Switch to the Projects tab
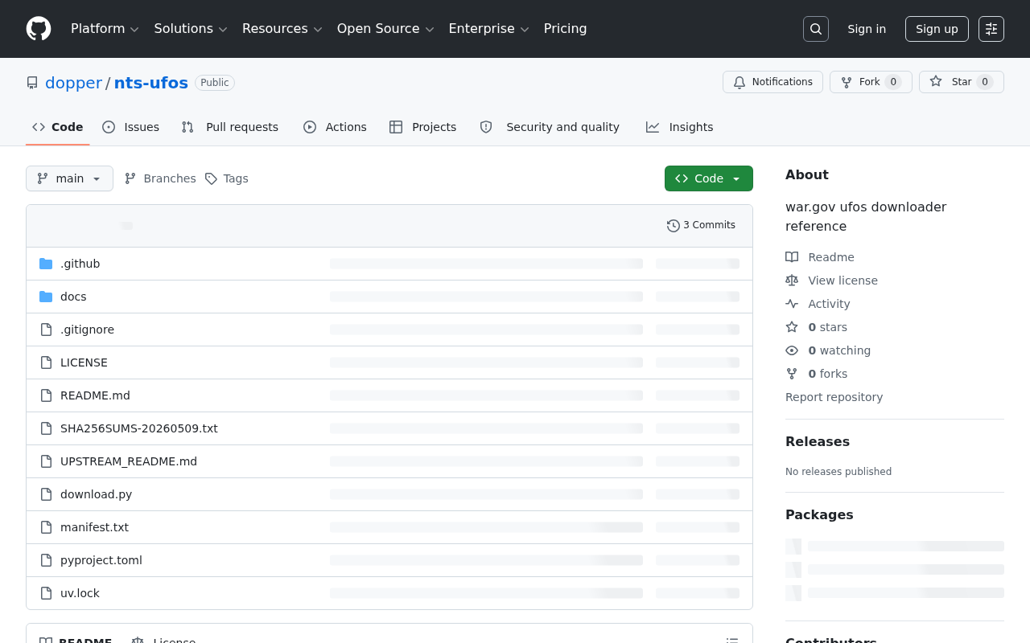 click(423, 127)
